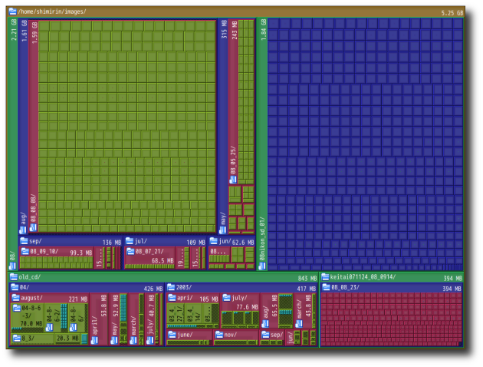Click the 08nikon_sd_01/ folder icon
Screen dimensions: 483x367
[262, 266]
